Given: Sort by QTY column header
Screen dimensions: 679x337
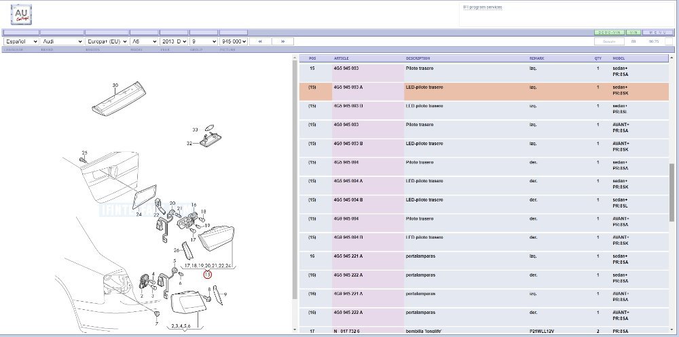Looking at the screenshot, I should coord(598,58).
